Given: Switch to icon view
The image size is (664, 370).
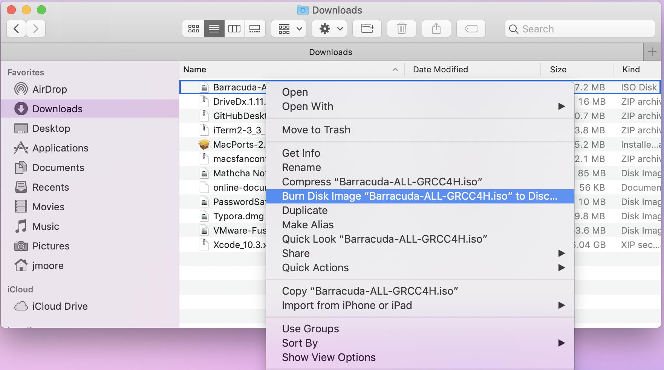Looking at the screenshot, I should click(194, 29).
